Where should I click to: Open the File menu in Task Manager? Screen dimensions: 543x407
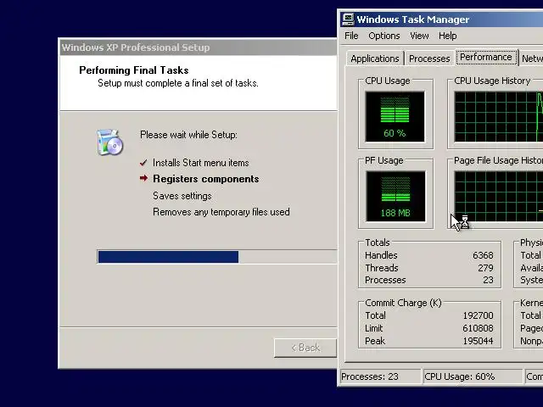(x=351, y=36)
